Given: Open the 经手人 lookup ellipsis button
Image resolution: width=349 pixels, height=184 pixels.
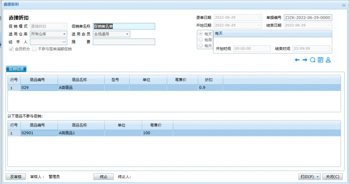Looking at the screenshot, I should click(64, 42).
